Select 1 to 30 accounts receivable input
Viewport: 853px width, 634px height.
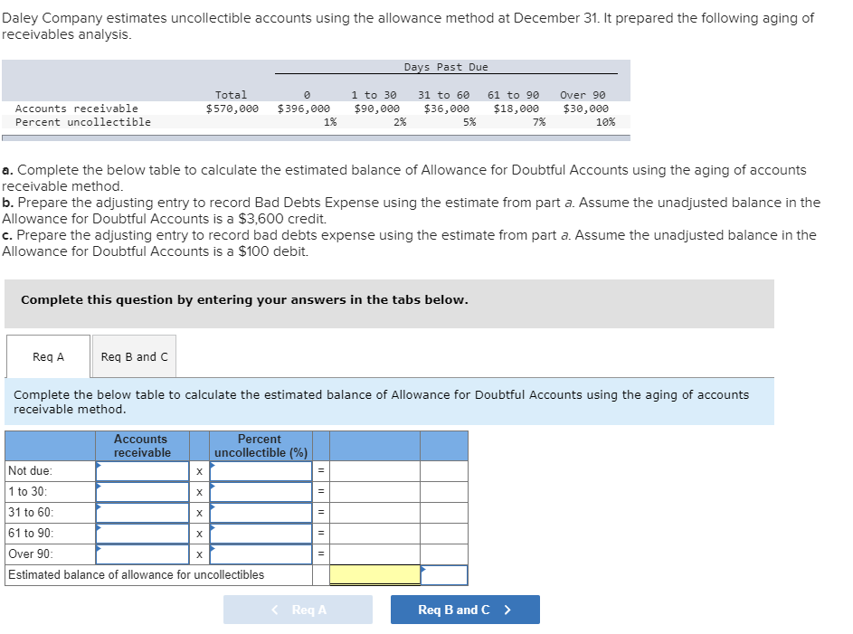(143, 492)
